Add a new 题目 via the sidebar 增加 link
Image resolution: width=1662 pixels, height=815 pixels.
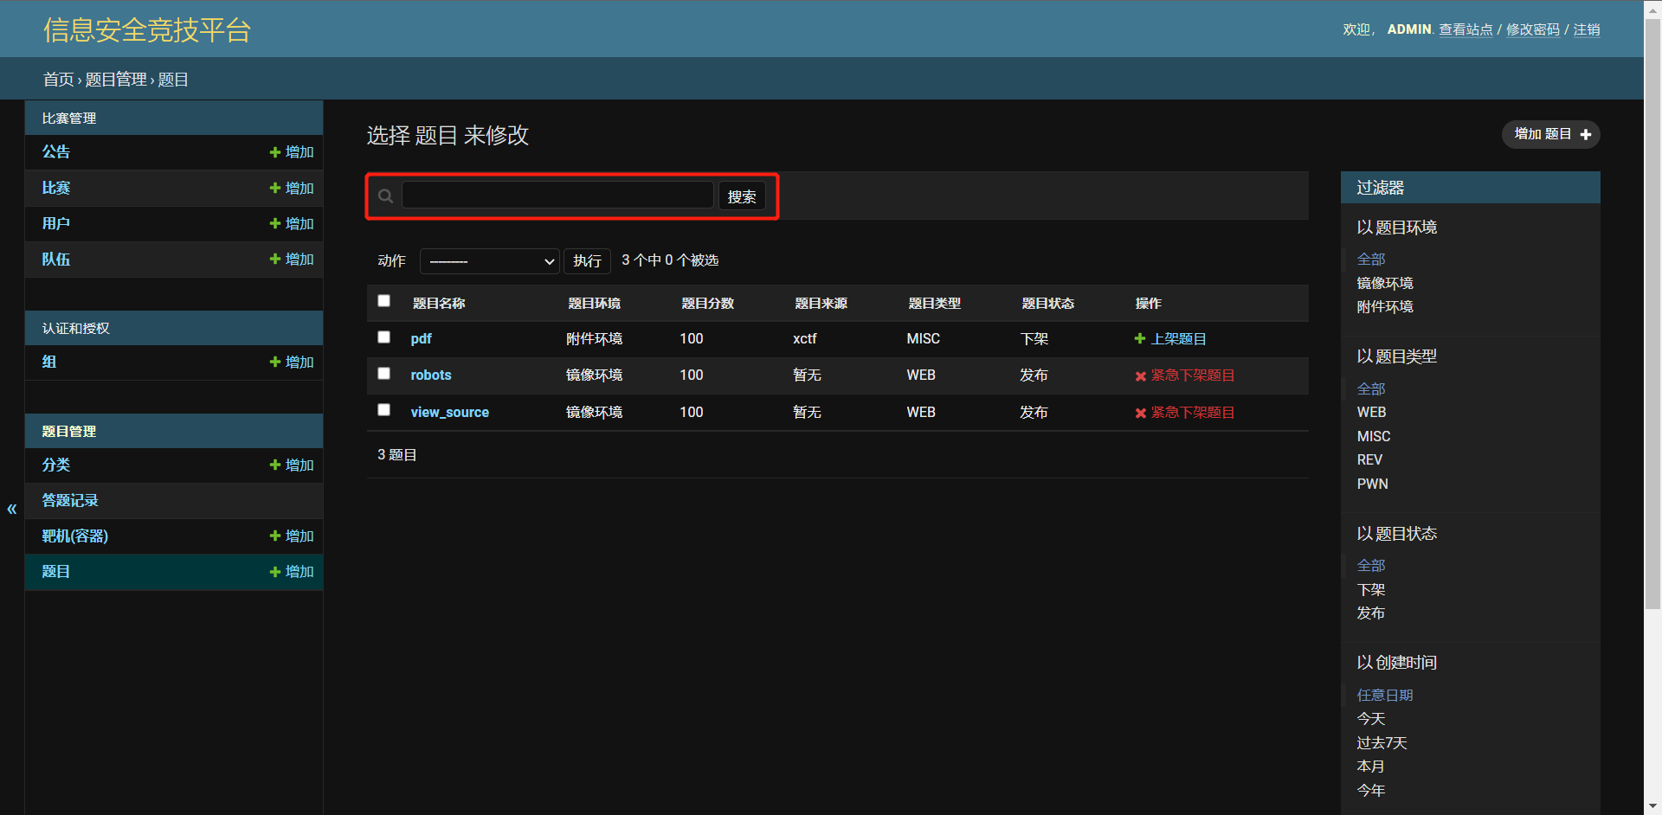tap(292, 571)
